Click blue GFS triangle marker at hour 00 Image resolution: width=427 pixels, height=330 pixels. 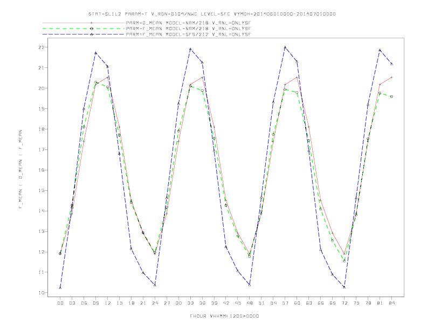60,288
